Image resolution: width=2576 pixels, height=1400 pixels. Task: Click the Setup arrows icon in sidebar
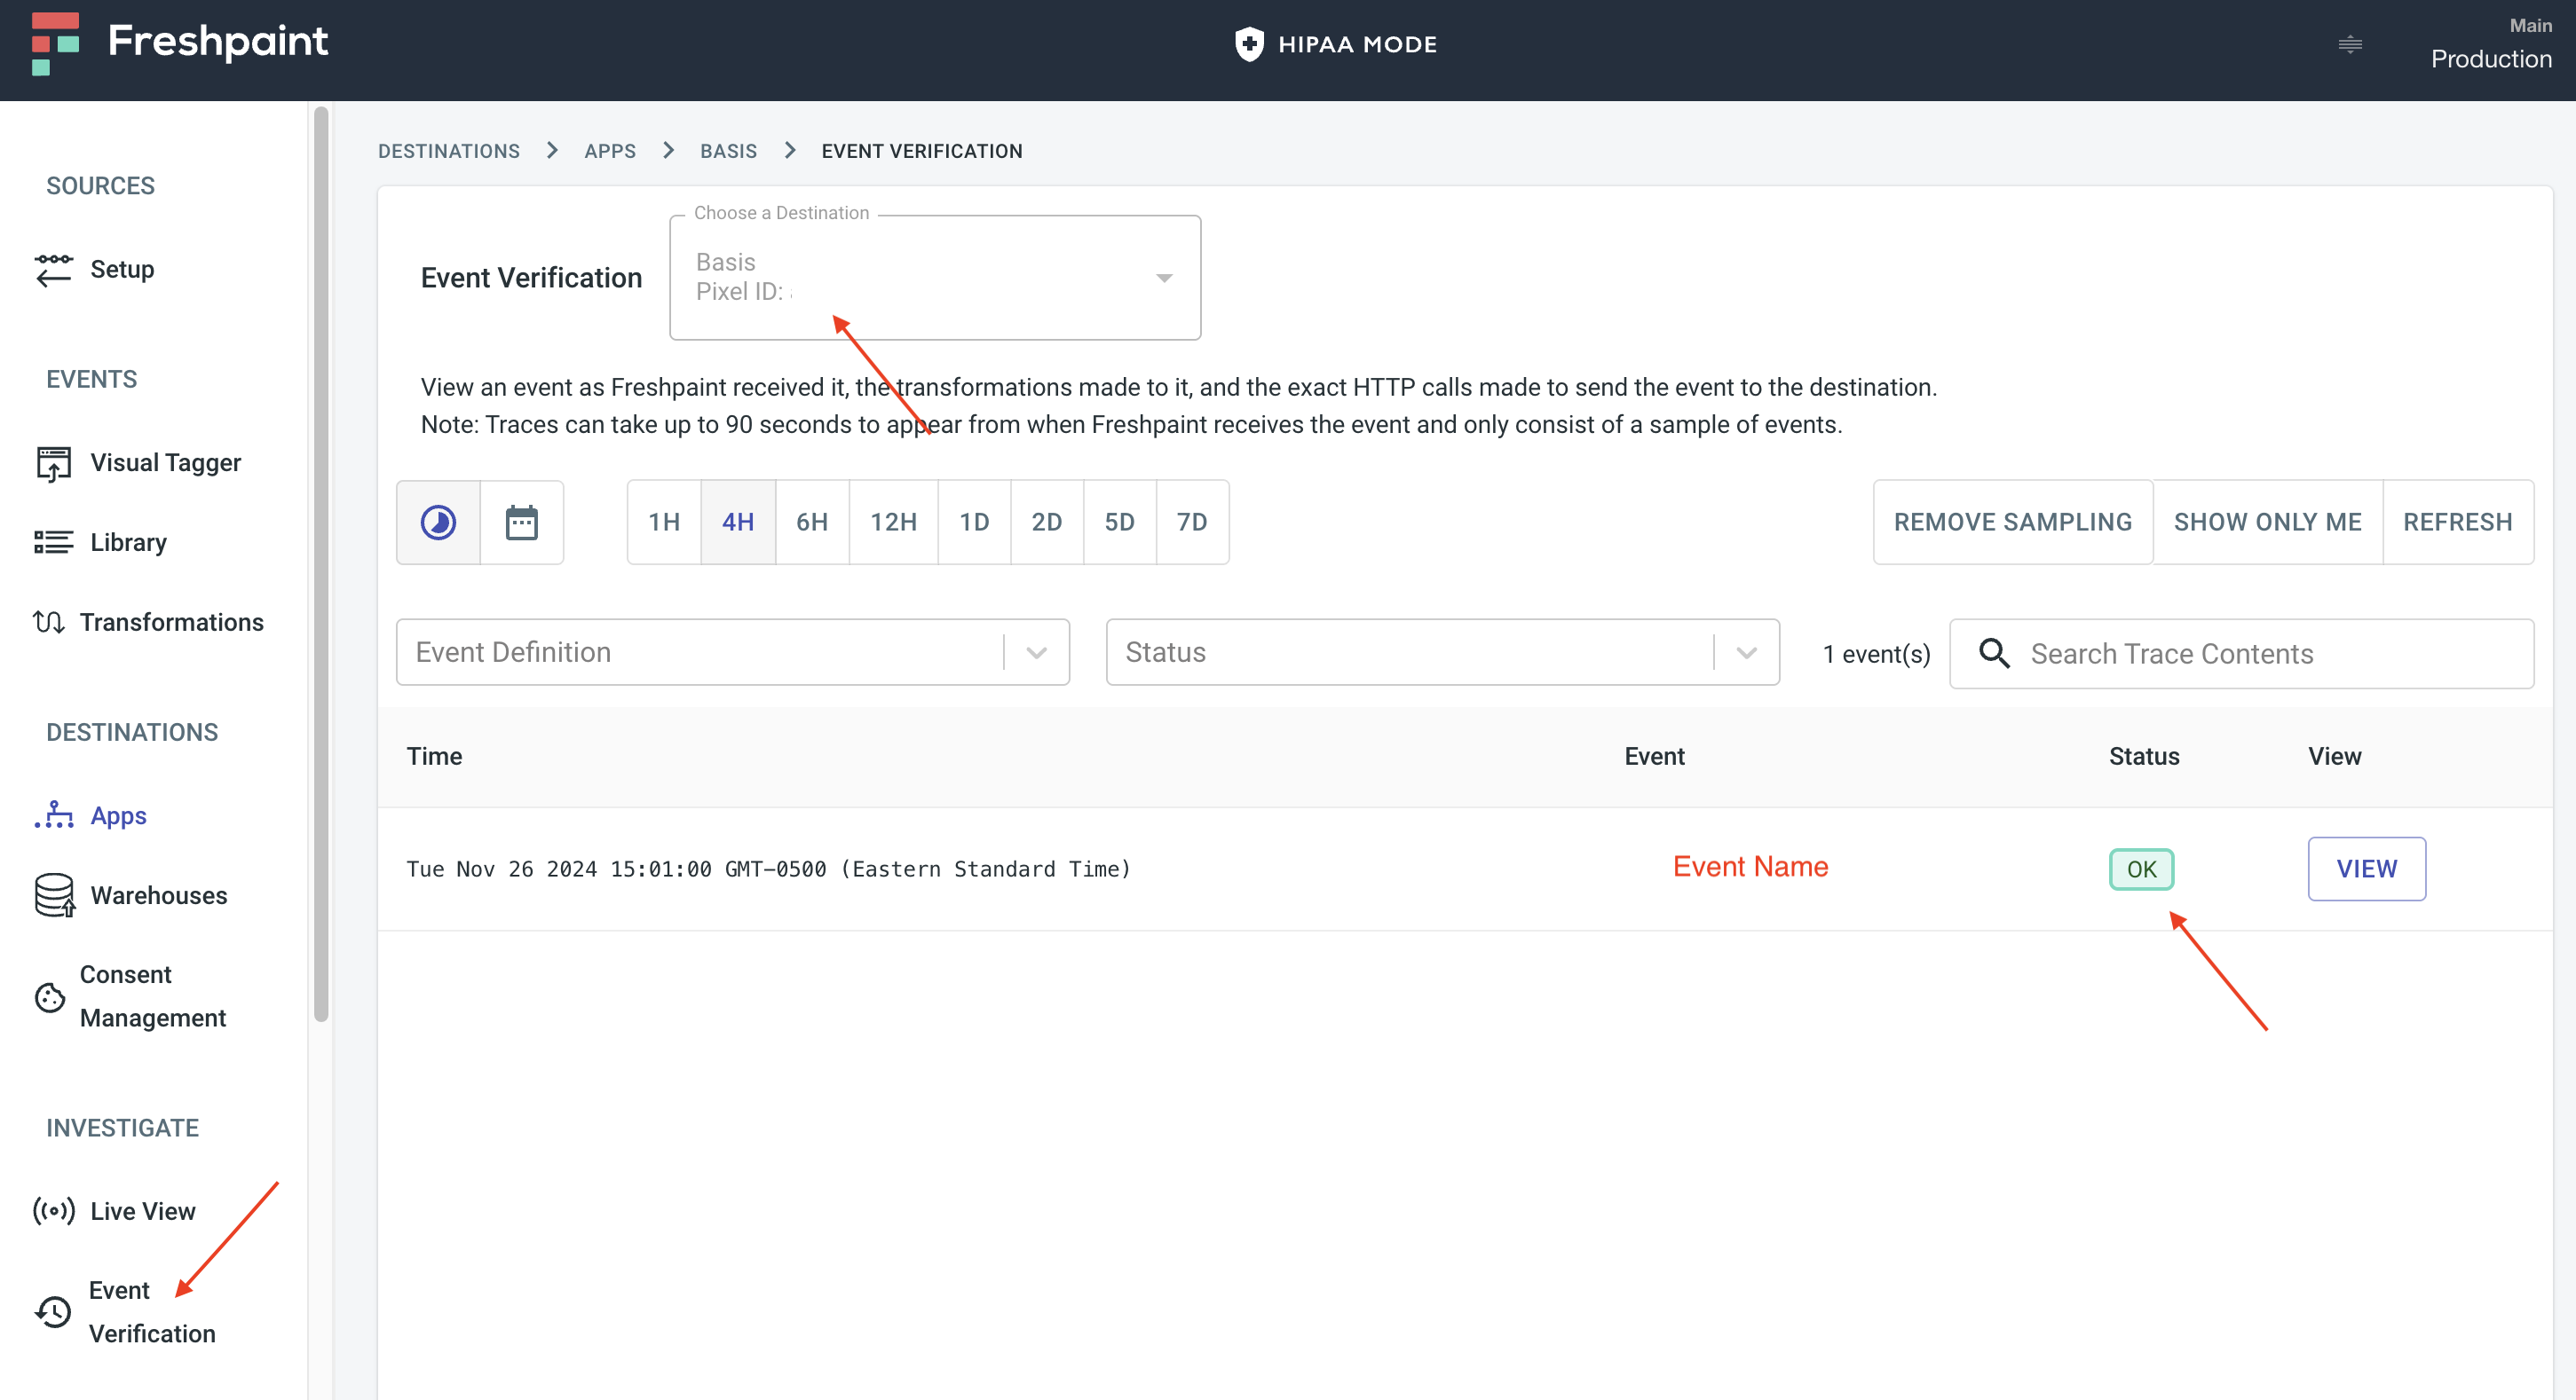click(x=54, y=270)
